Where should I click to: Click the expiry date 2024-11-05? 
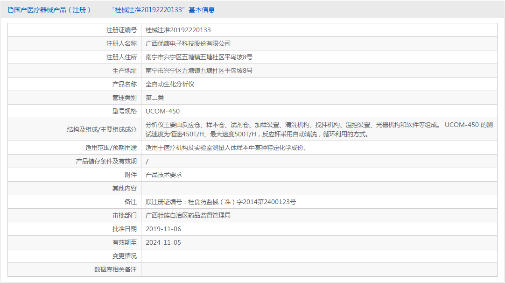pyautogui.click(x=163, y=242)
